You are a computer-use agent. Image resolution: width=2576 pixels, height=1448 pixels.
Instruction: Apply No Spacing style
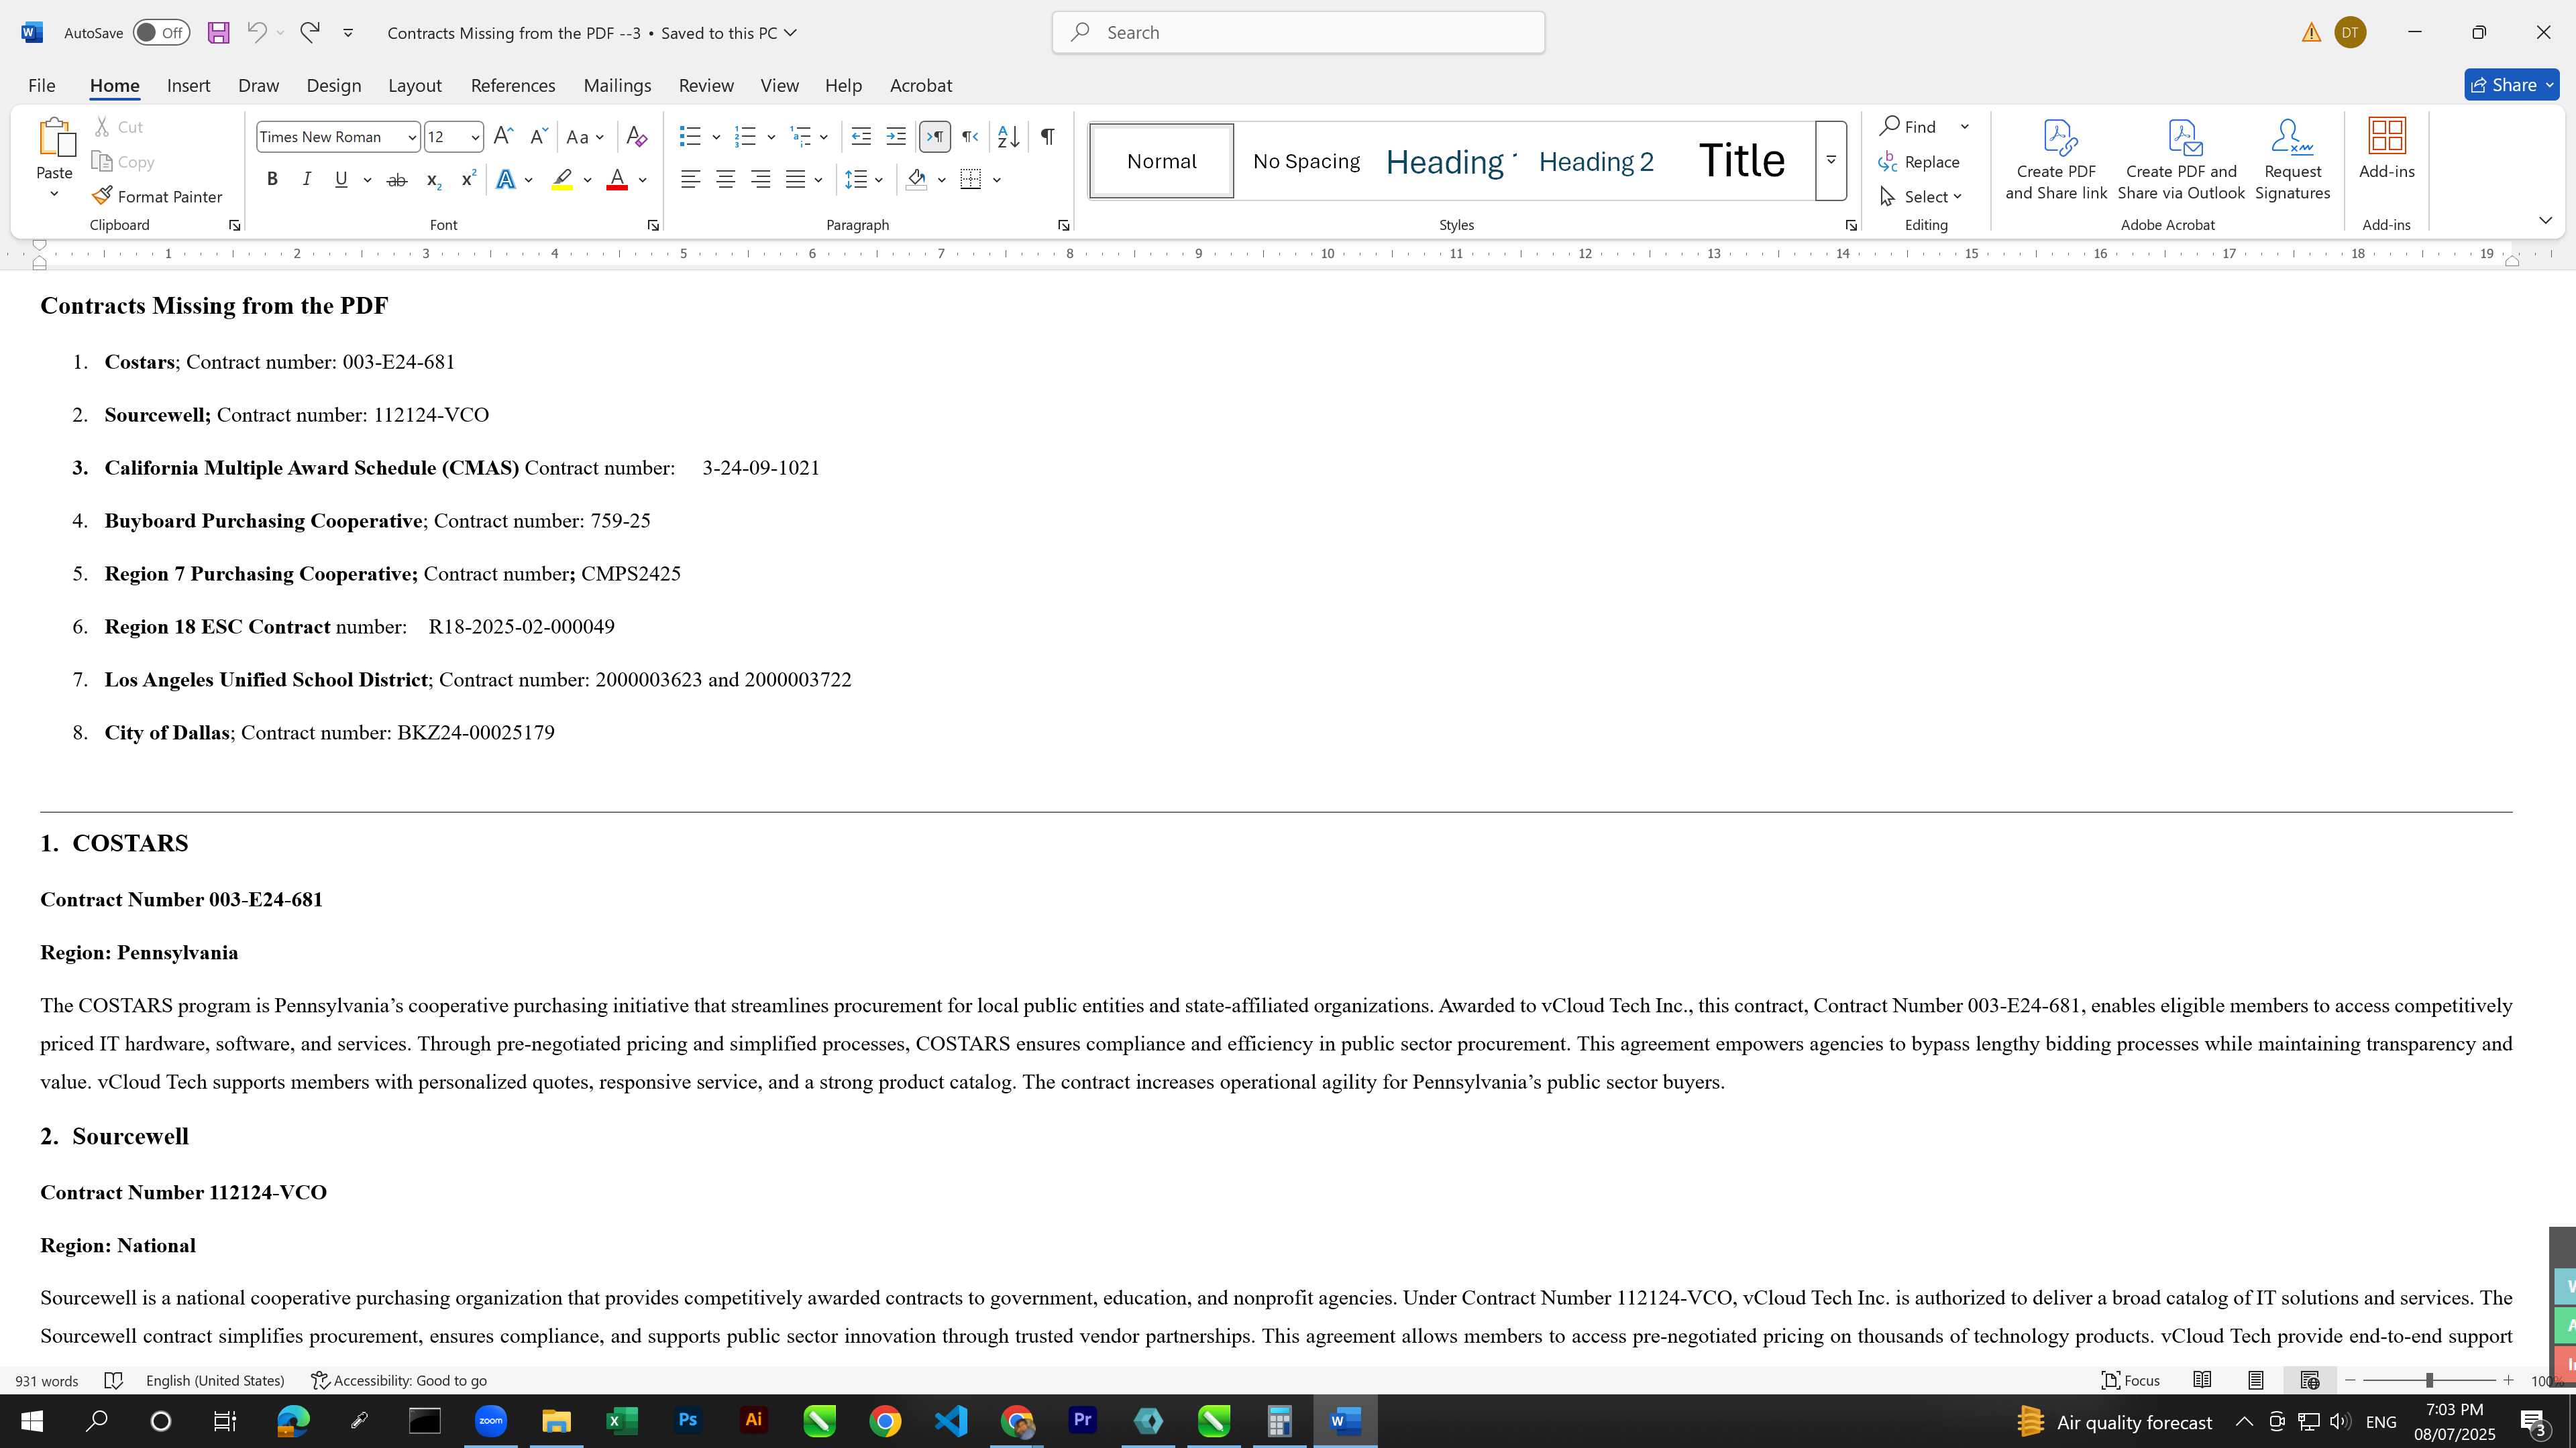(x=1306, y=162)
